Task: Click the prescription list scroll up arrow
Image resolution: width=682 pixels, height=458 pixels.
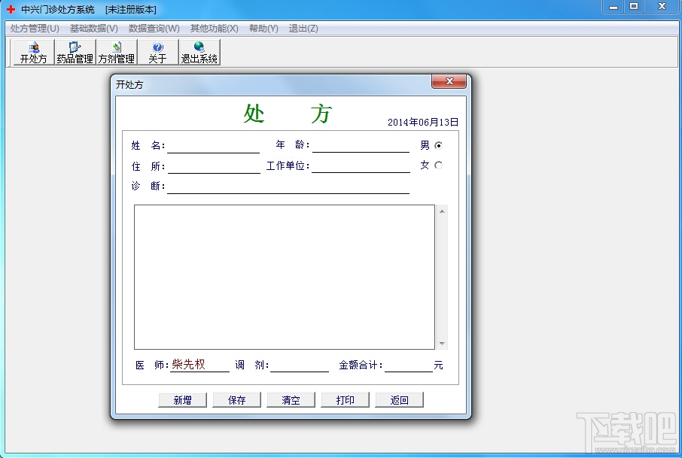Action: click(x=442, y=211)
